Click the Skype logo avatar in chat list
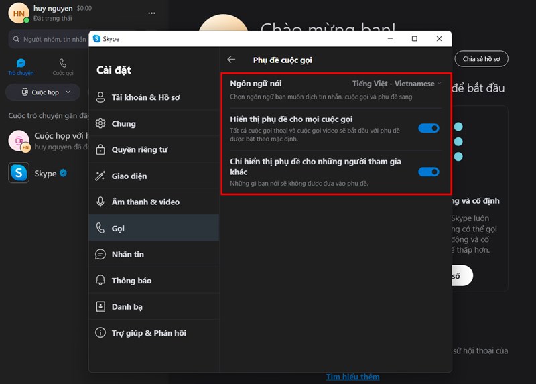Screen dimensions: 536x384 tap(19, 173)
